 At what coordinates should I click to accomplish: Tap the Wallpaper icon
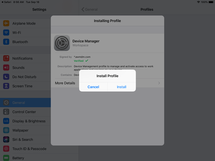pos(6,130)
